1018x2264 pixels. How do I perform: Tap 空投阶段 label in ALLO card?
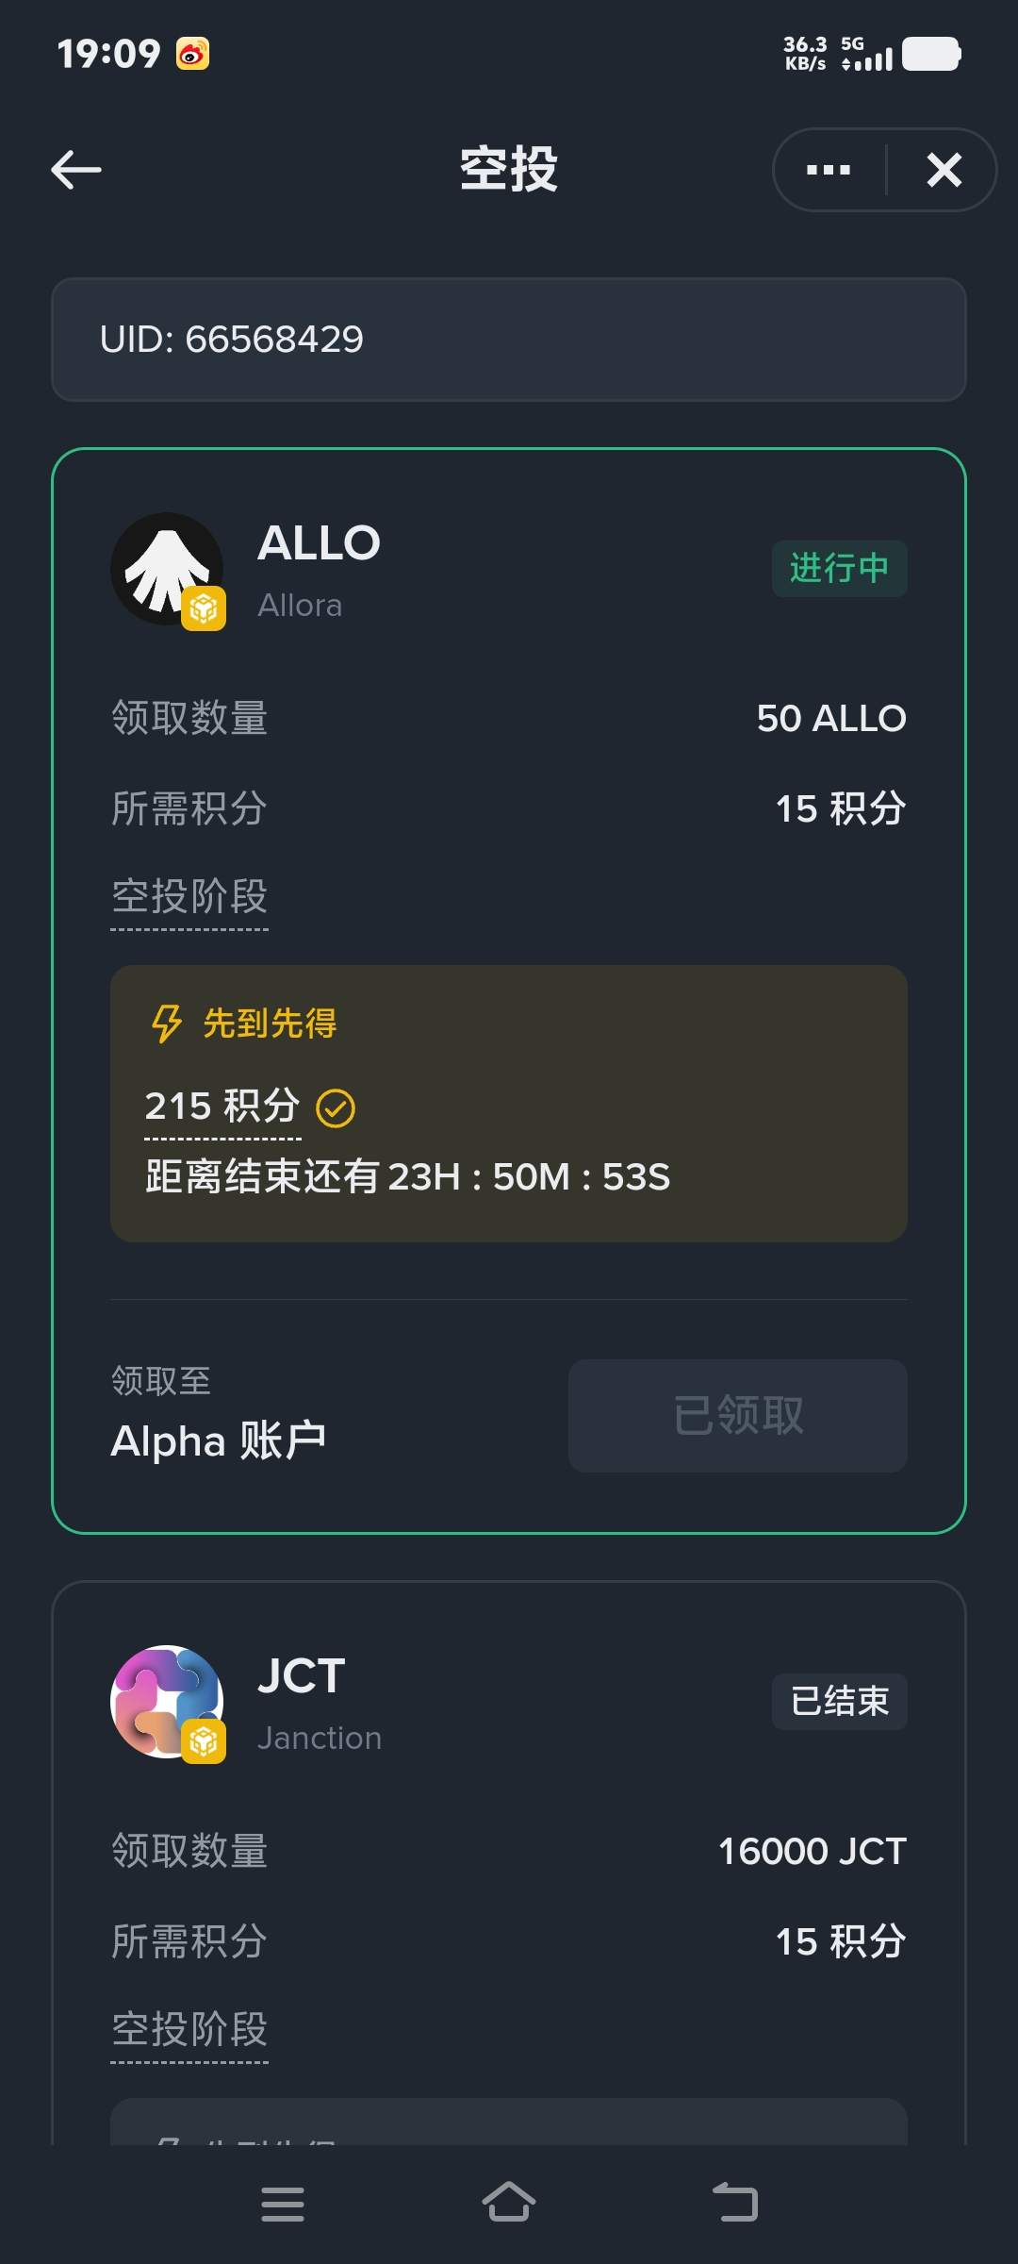coord(189,896)
